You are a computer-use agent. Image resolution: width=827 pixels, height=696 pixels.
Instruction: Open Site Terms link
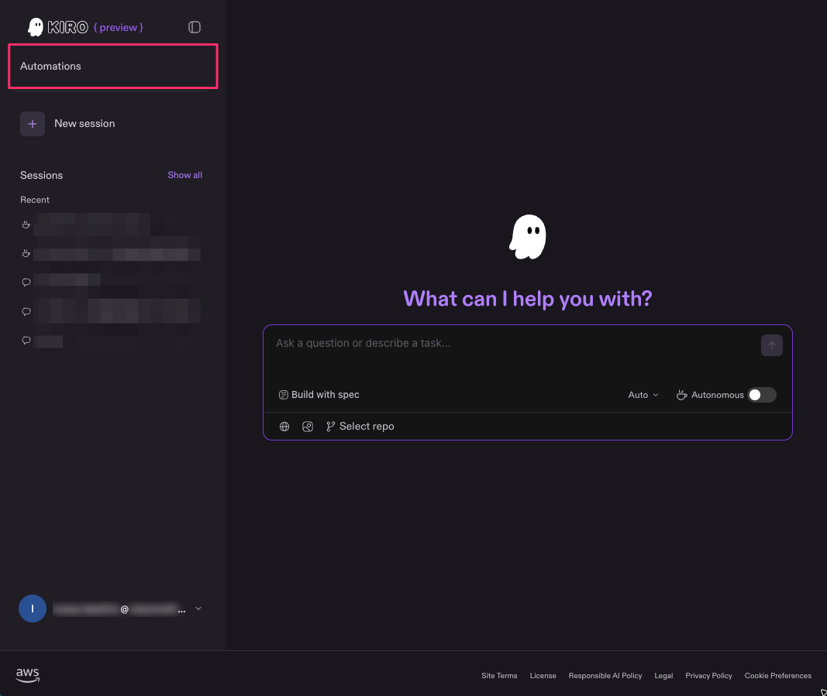pos(499,675)
